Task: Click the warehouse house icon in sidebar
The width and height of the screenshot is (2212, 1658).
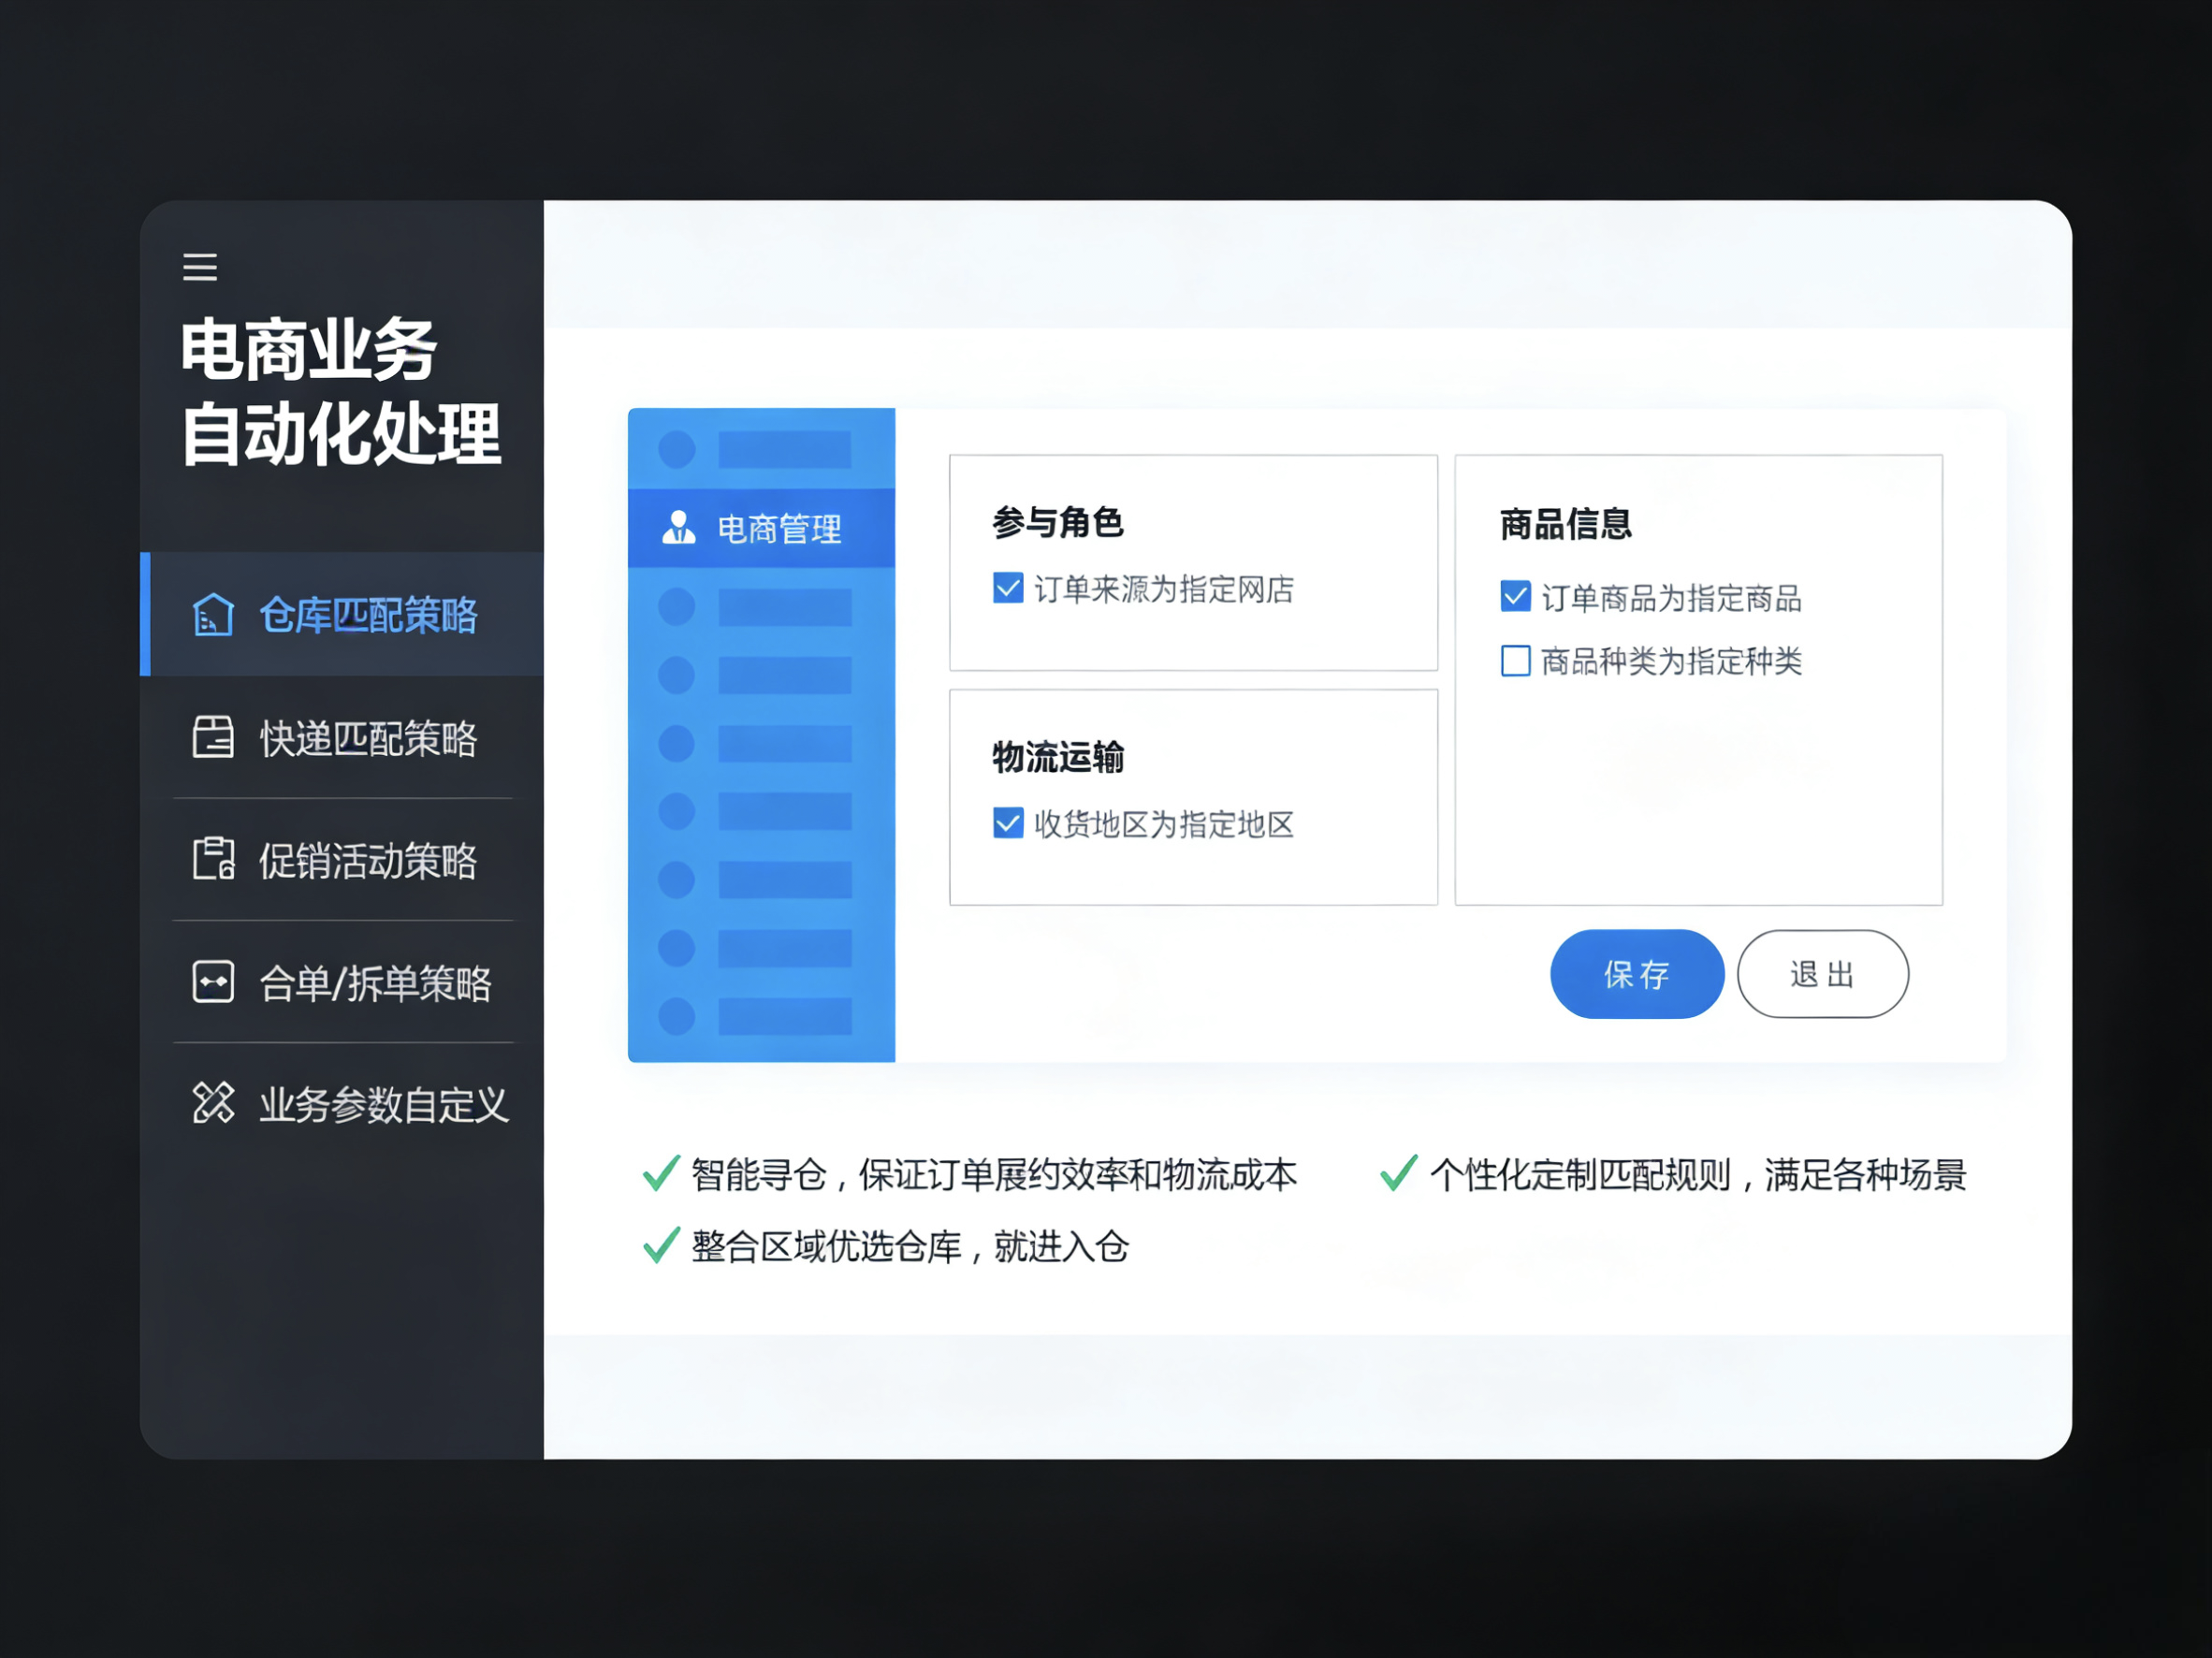Action: (x=213, y=614)
